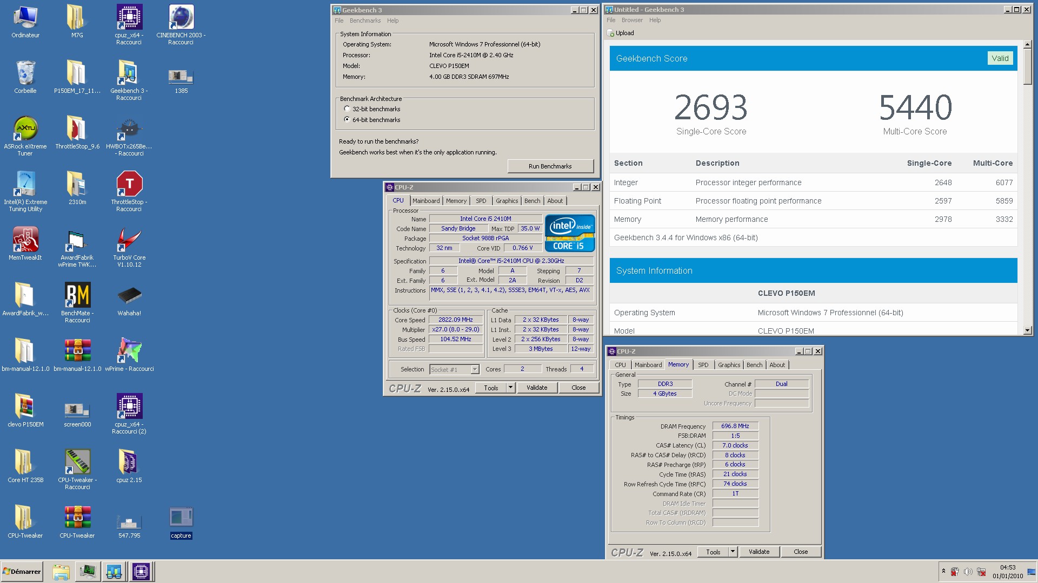Viewport: 1038px width, 583px height.
Task: Launch ASRock eXtreme Tuner shortcut
Action: tap(25, 136)
